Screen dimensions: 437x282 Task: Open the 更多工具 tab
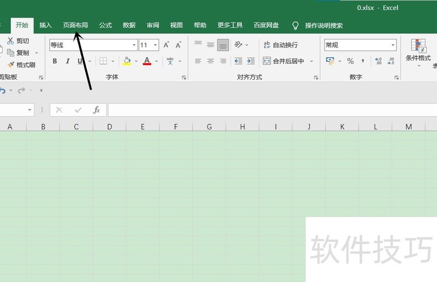[230, 25]
